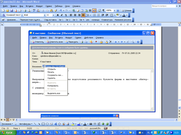Image resolution: width=181 pixels, height=135 pixels.
Task: Insert WordArt from the Drawing toolbar
Action: click(x=55, y=124)
